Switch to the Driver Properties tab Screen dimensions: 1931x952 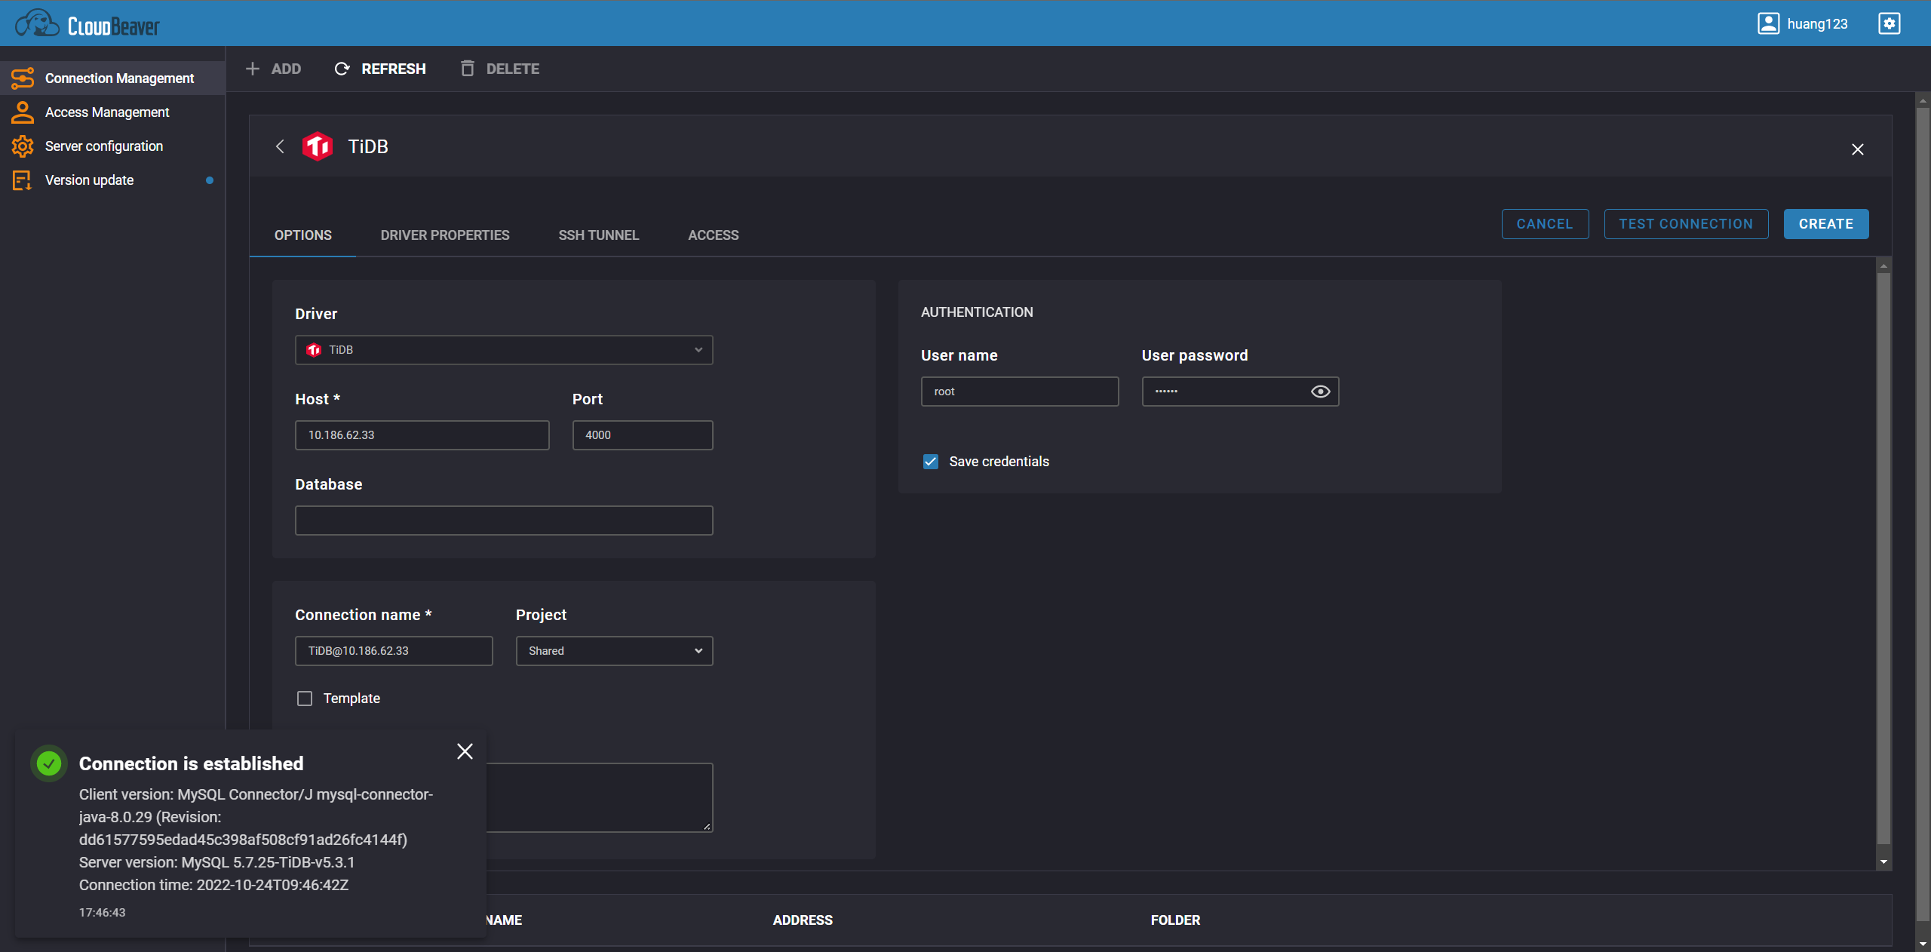[x=445, y=235]
